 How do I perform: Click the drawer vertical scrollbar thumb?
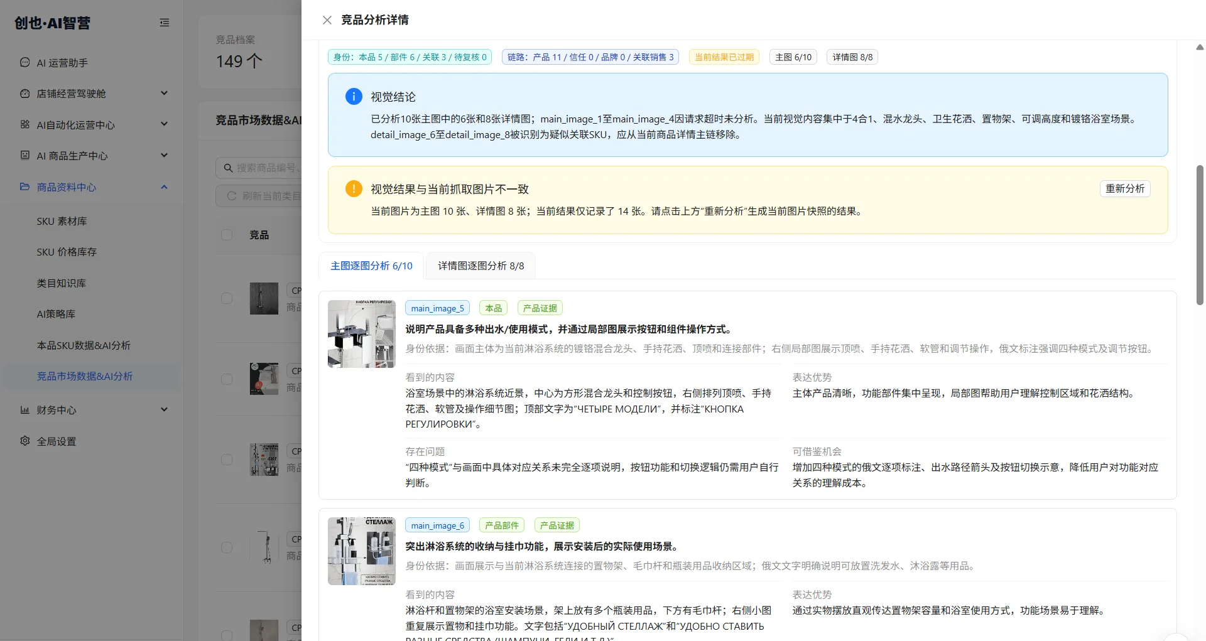[x=1200, y=235]
